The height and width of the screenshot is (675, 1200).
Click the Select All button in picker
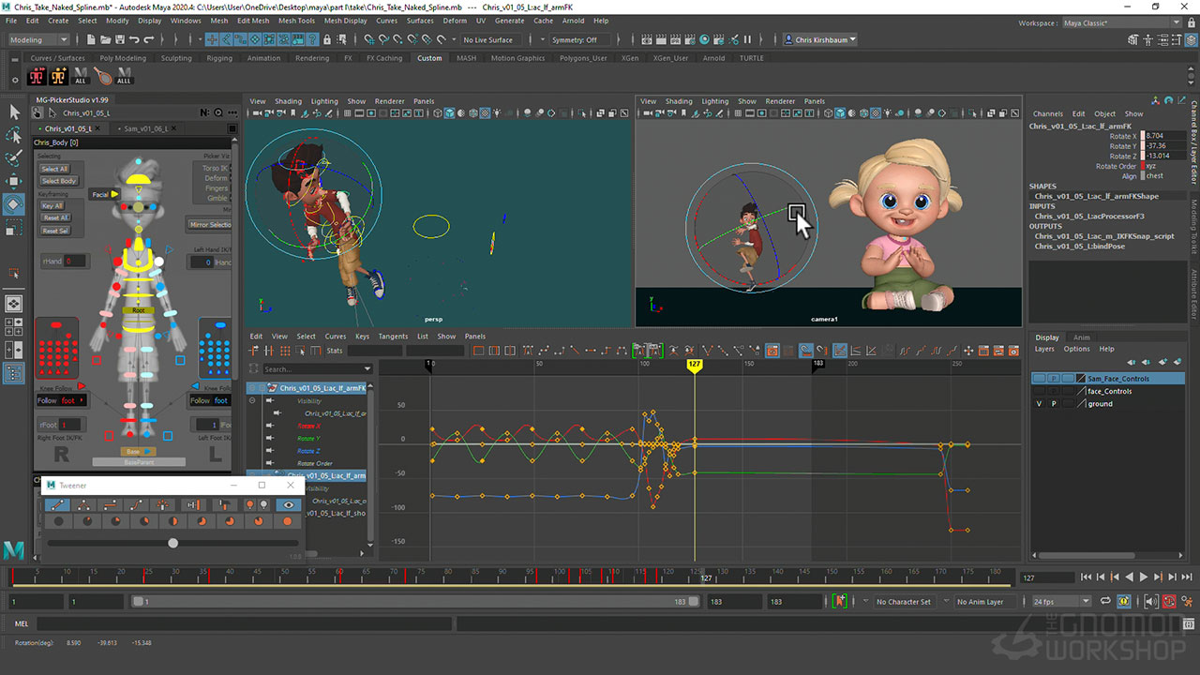[54, 169]
